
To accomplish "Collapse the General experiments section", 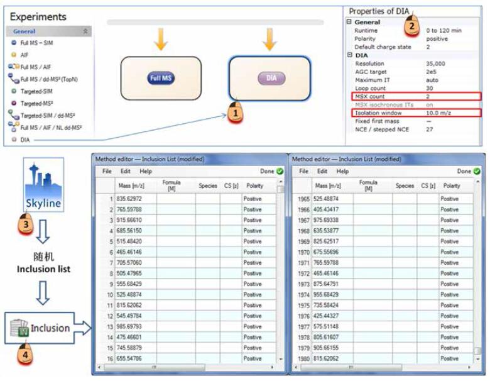I will tap(86, 31).
